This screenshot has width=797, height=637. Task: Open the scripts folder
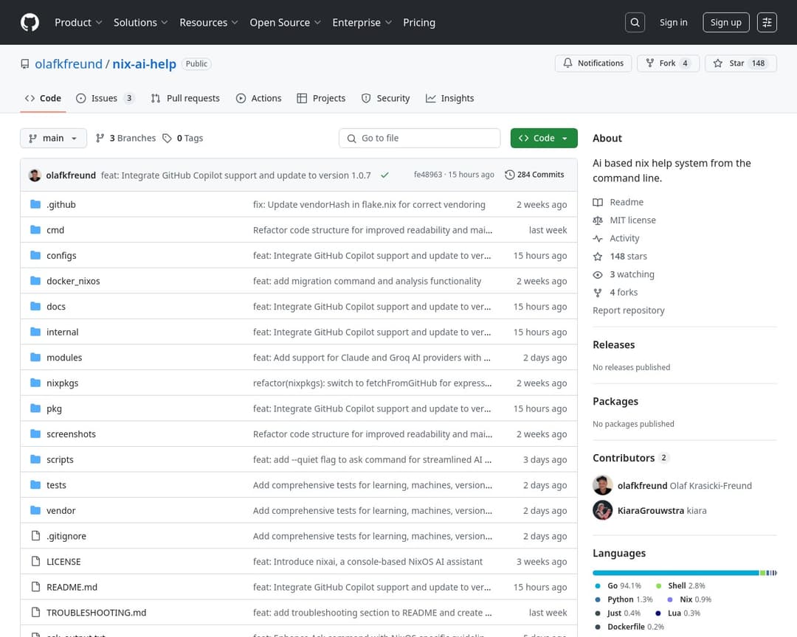[x=60, y=459]
